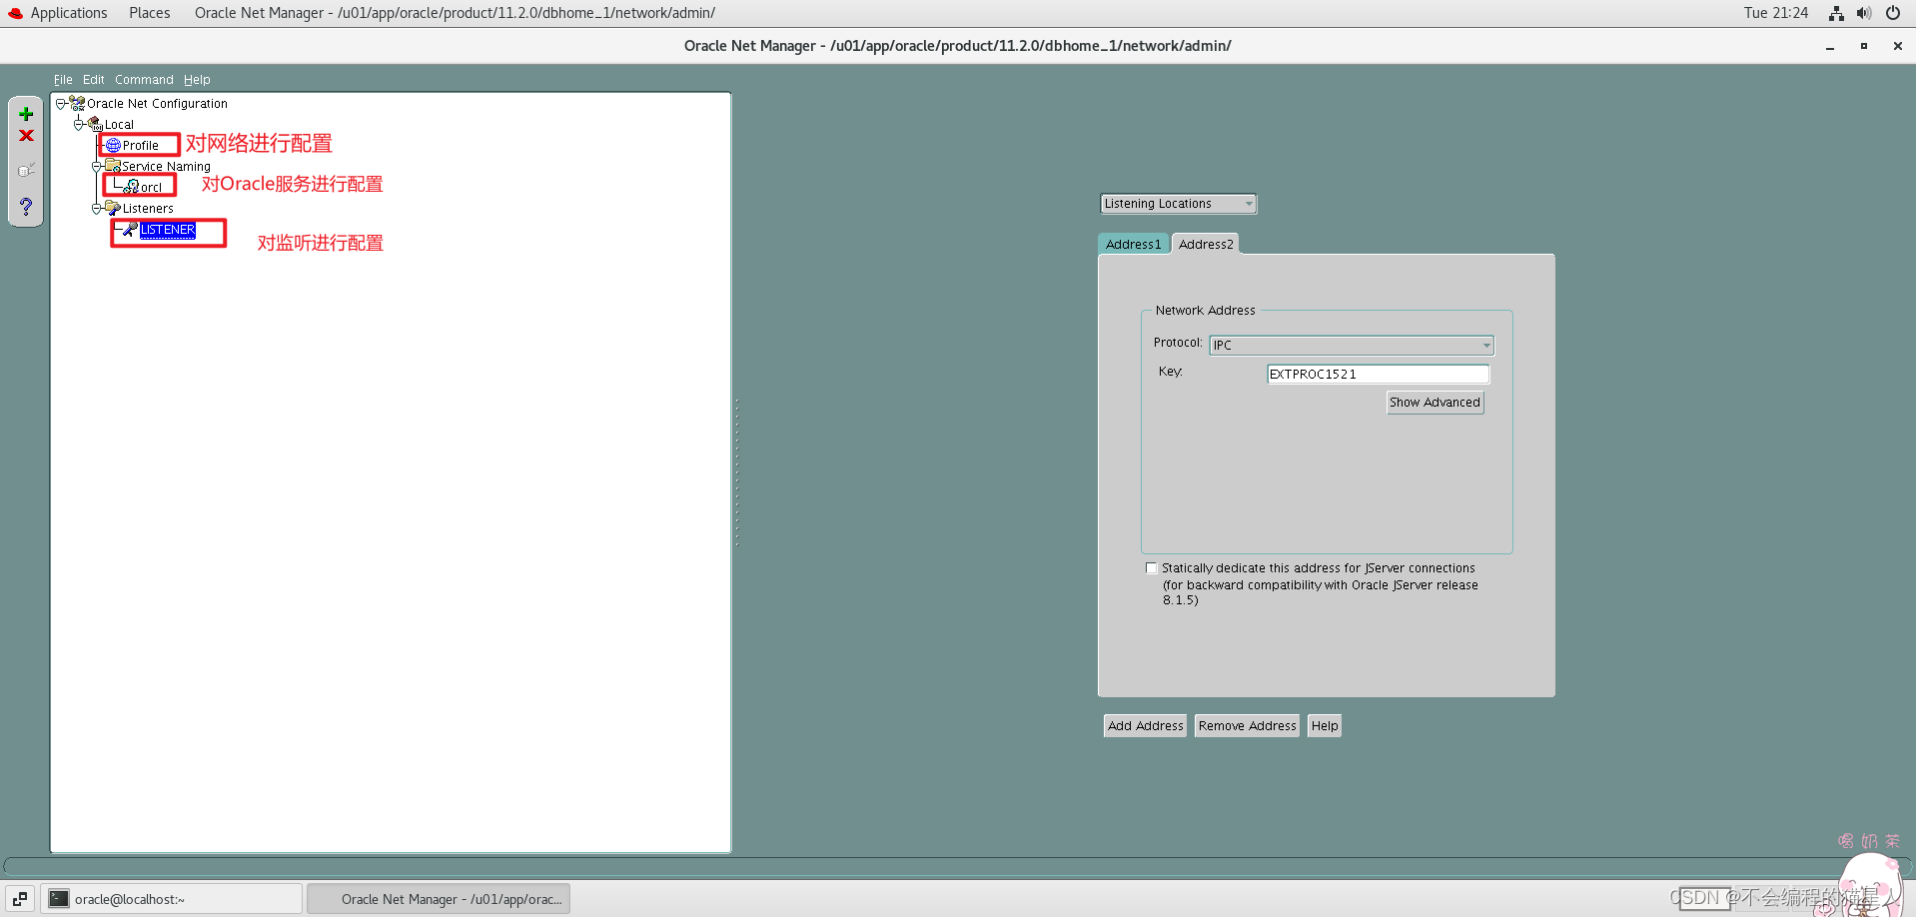Click the Local node icon
This screenshot has height=917, width=1916.
tap(95, 125)
